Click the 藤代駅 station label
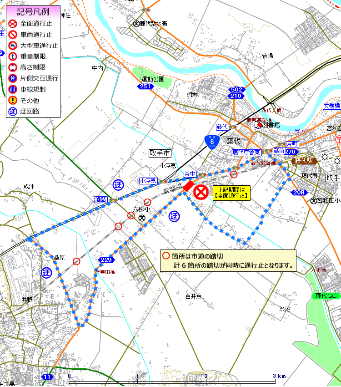 (304, 161)
